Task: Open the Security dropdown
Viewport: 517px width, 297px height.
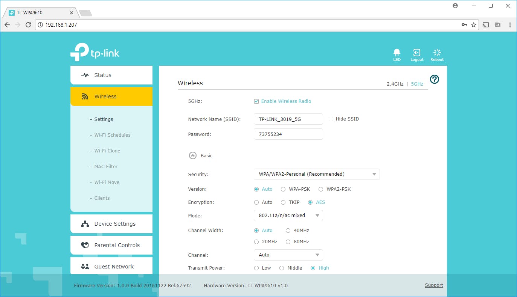Action: (x=317, y=174)
